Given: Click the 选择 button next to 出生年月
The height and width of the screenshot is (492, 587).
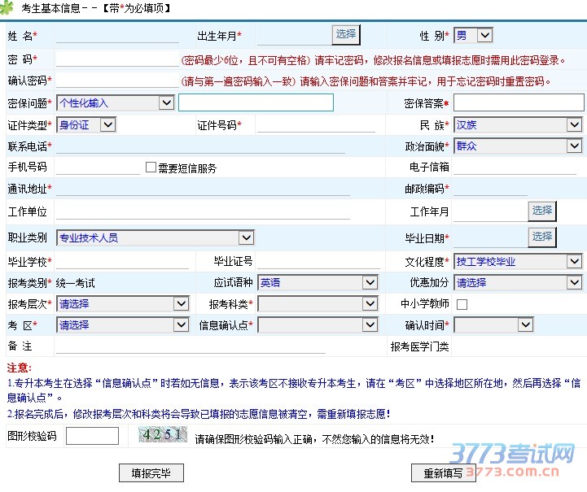Looking at the screenshot, I should (x=345, y=35).
